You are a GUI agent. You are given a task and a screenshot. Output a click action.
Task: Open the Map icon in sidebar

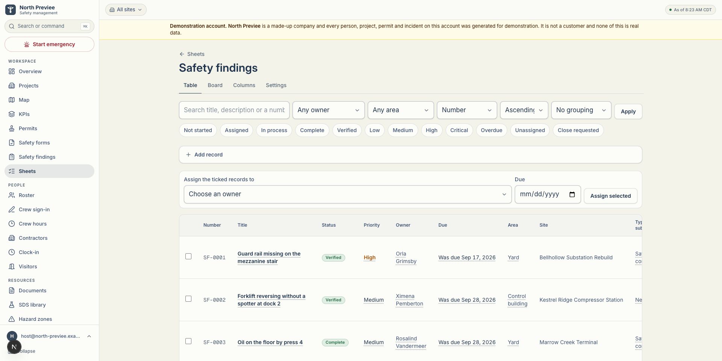(12, 100)
